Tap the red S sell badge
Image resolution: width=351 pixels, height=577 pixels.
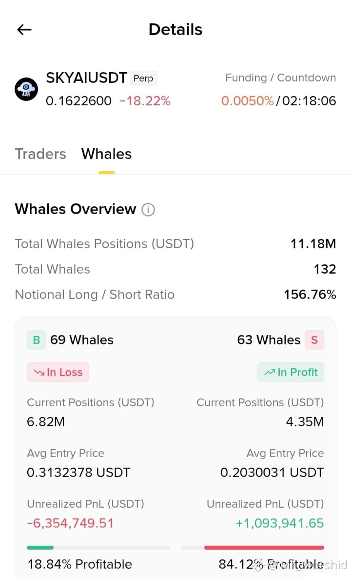pyautogui.click(x=314, y=339)
